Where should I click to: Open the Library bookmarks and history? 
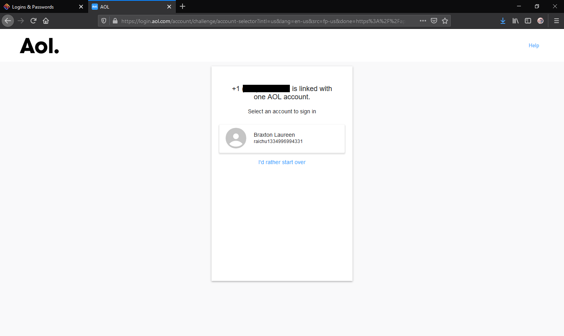pos(515,21)
